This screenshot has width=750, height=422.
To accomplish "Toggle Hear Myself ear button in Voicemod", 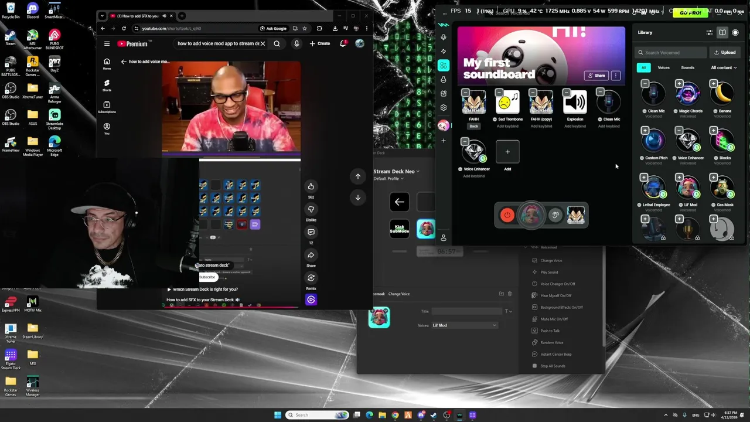I will (555, 215).
